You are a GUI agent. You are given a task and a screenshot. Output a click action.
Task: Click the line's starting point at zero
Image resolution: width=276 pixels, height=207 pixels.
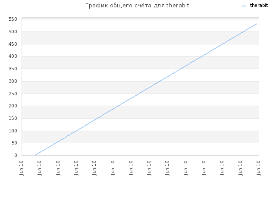coord(35,155)
